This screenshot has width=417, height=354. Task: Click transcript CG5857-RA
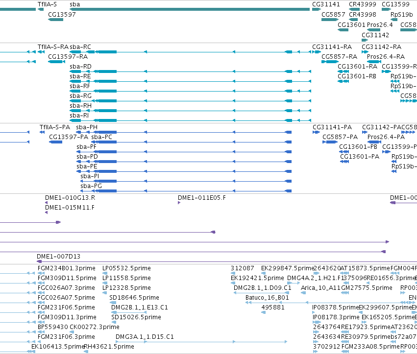[x=340, y=57]
